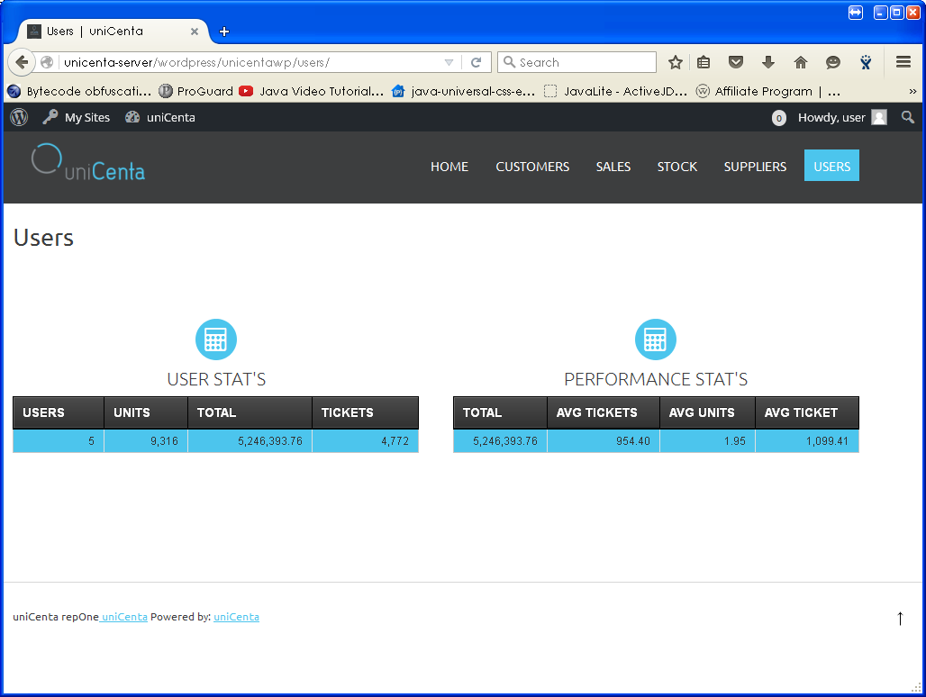Click the USER STAT'S heading
Viewport: 926px width, 697px height.
click(x=216, y=379)
